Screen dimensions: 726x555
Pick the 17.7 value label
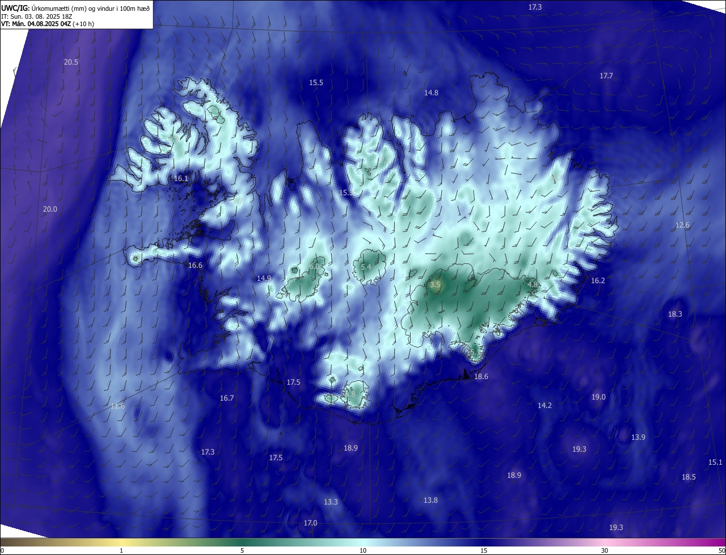point(606,76)
